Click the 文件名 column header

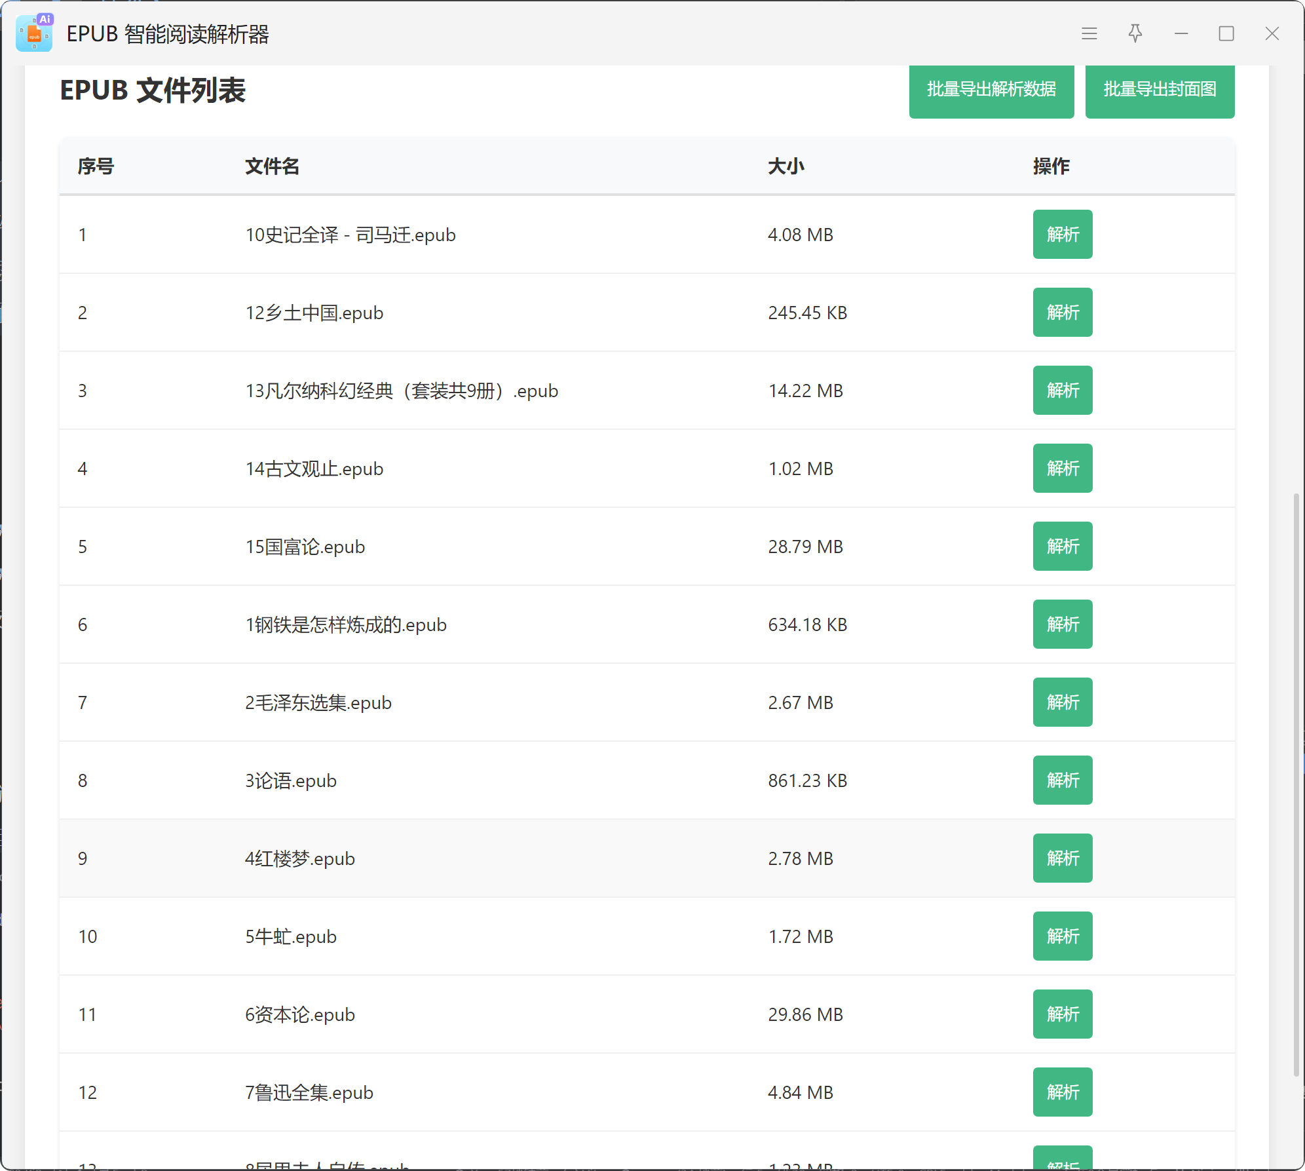point(272,166)
